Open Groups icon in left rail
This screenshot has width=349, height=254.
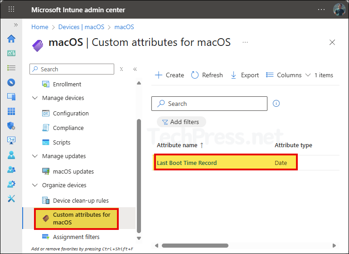(x=11, y=169)
